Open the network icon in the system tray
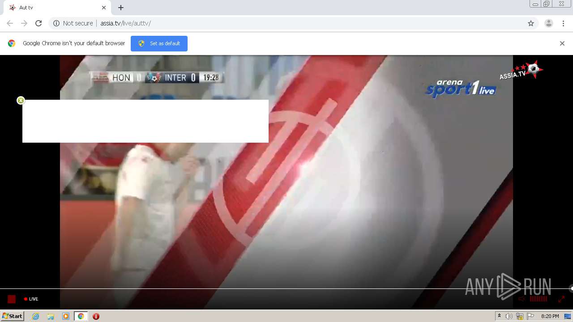The width and height of the screenshot is (573, 322). (x=520, y=316)
